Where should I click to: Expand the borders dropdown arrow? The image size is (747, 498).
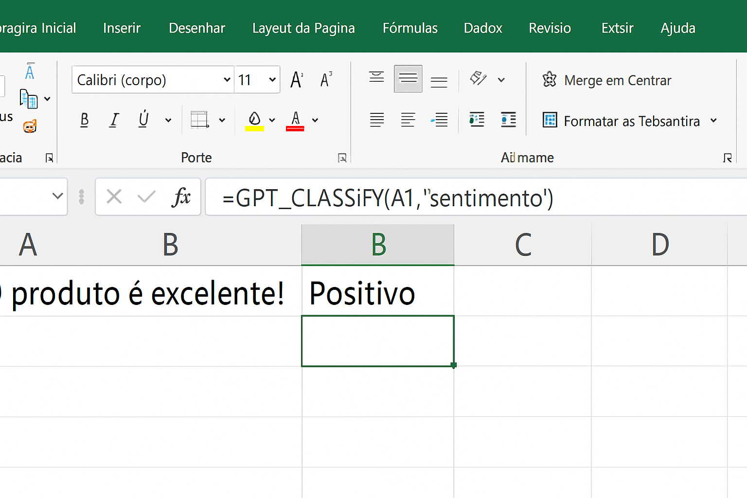pyautogui.click(x=222, y=120)
